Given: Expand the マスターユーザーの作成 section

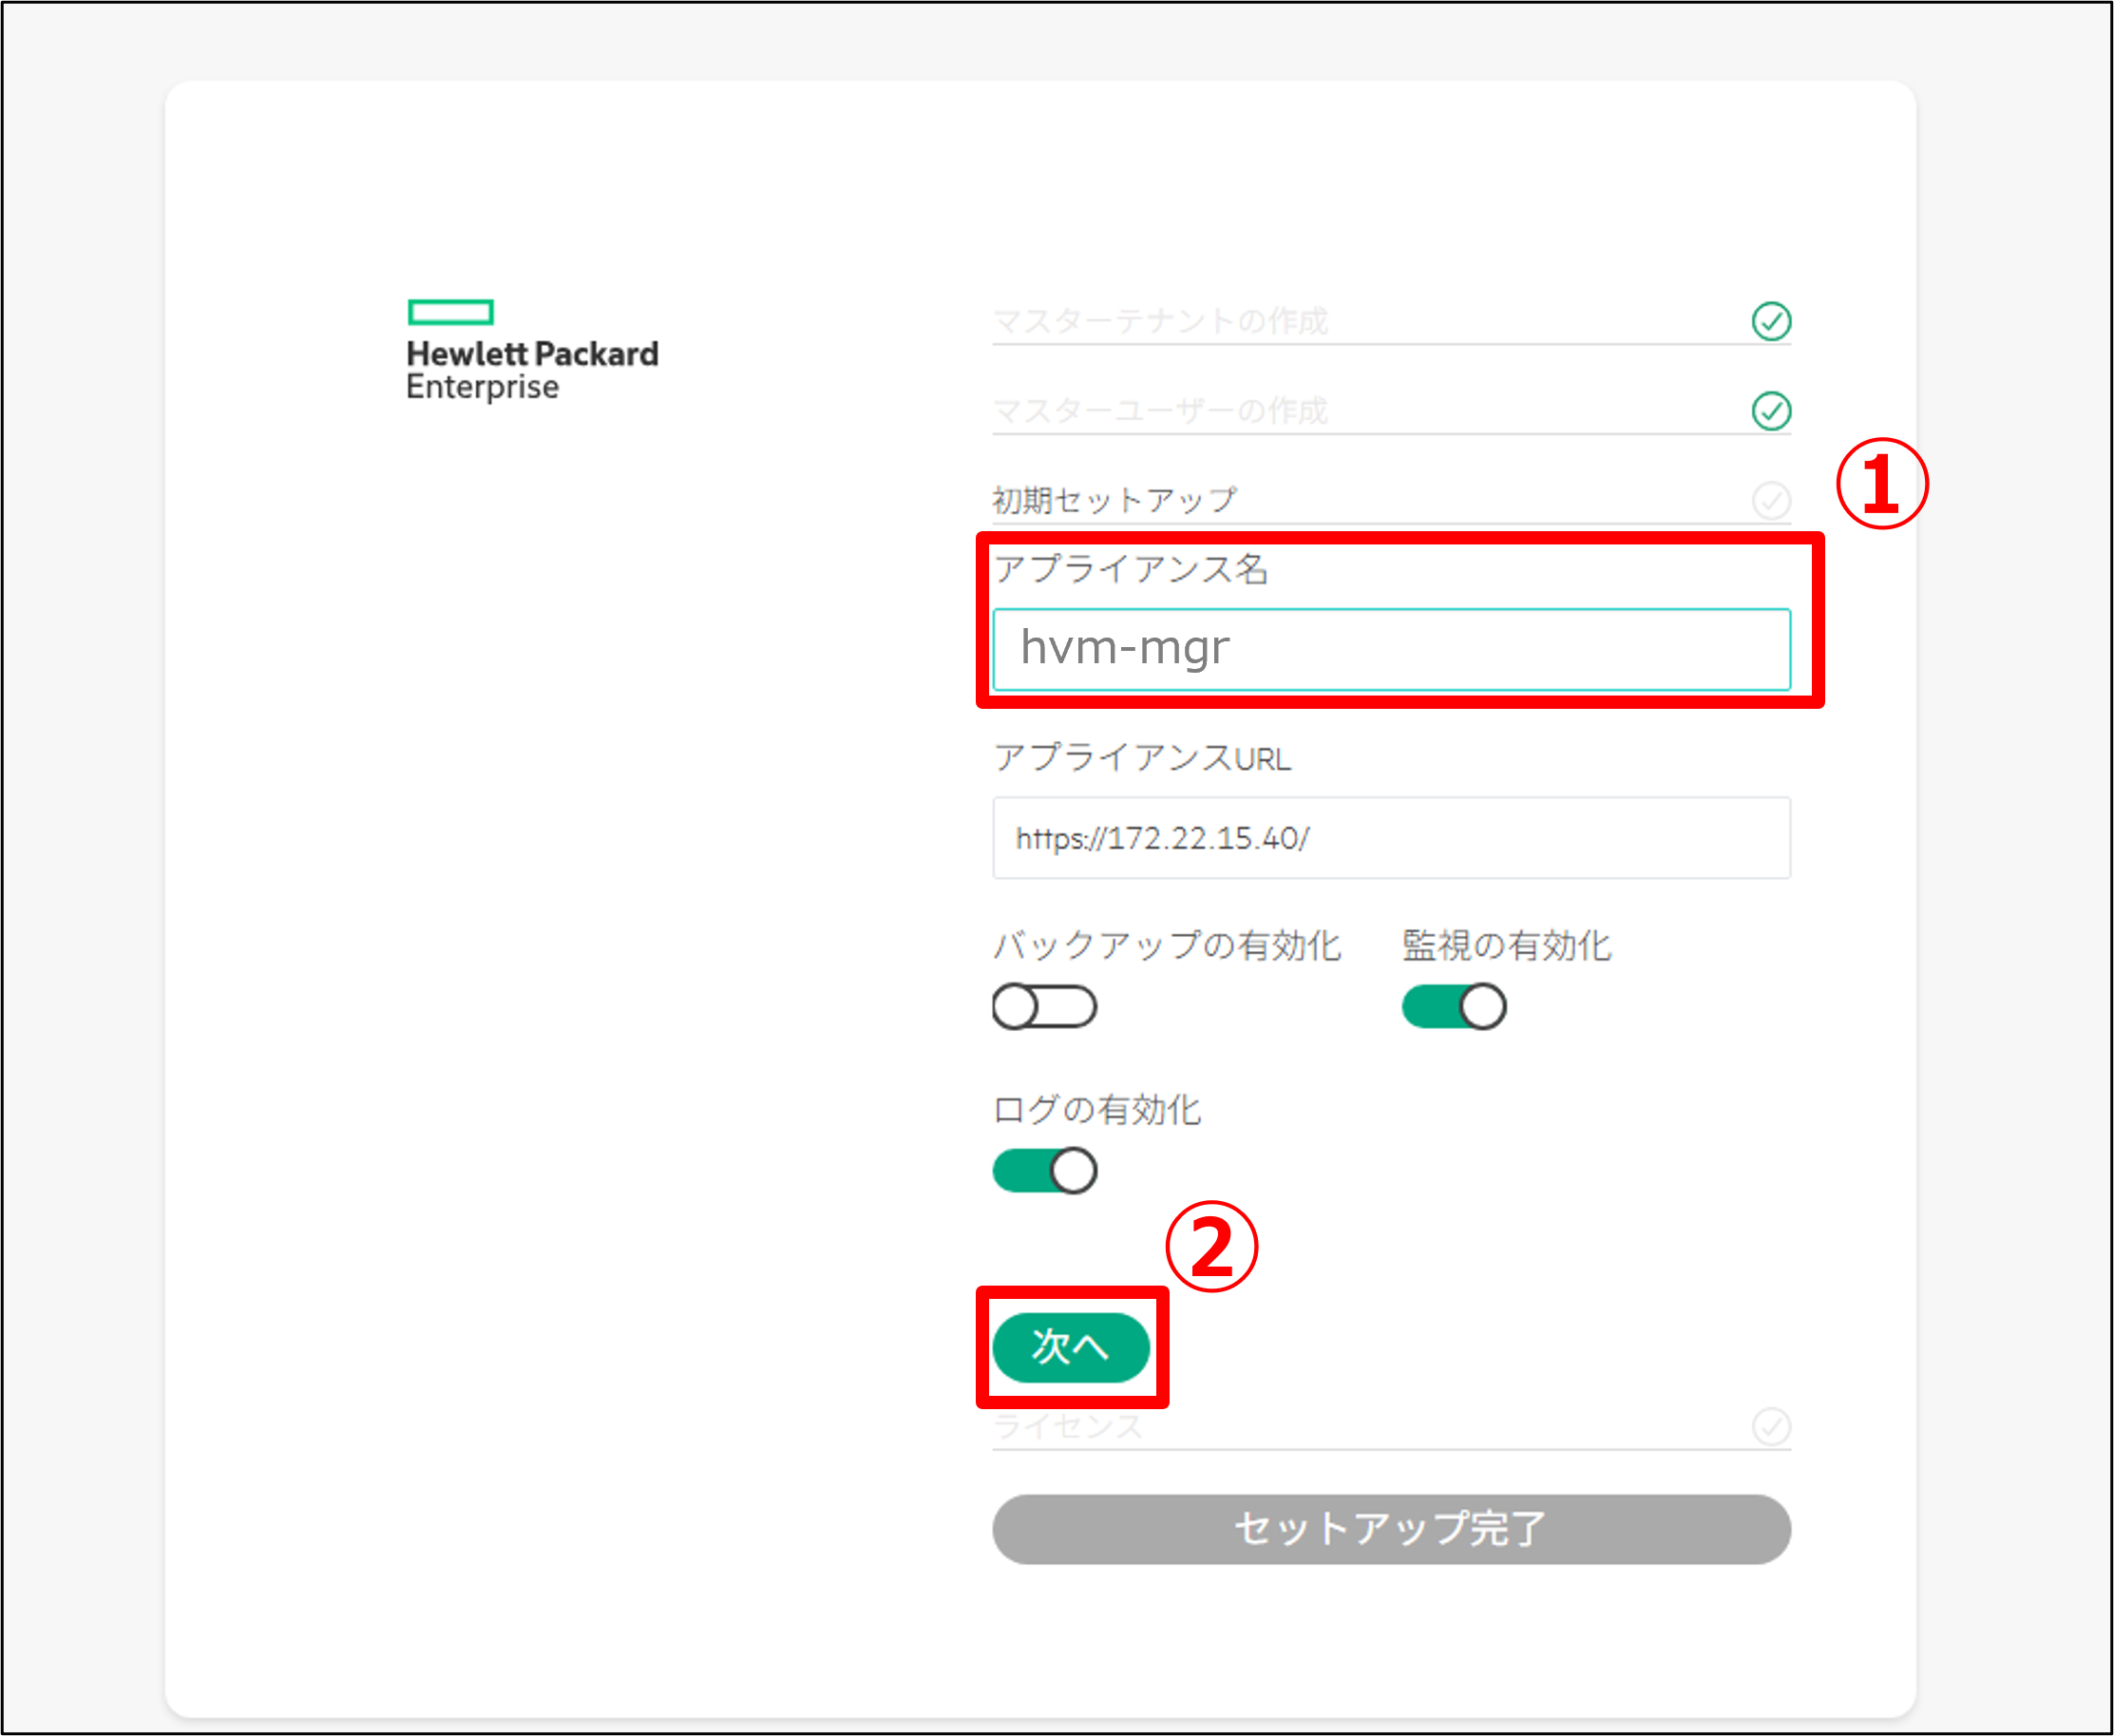Looking at the screenshot, I should (x=1160, y=410).
